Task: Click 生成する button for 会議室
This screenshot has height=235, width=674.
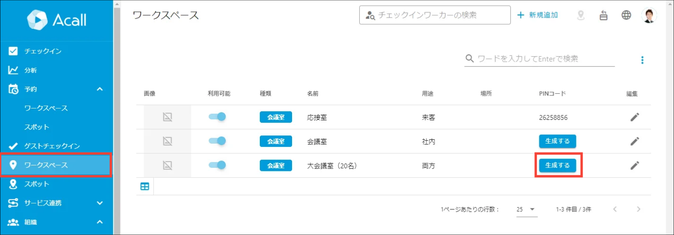Action: [558, 141]
